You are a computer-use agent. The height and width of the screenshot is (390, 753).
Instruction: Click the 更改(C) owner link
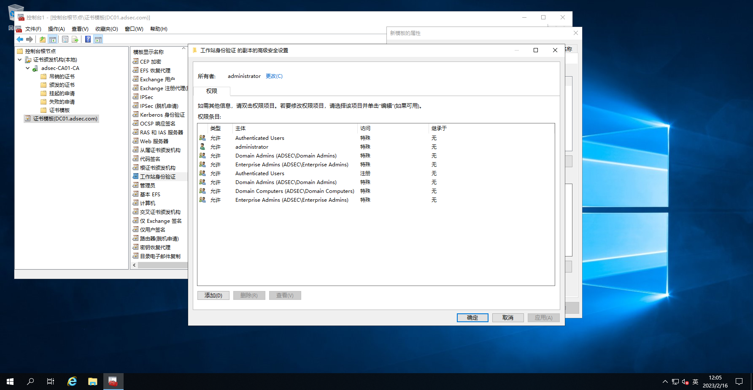pyautogui.click(x=274, y=76)
